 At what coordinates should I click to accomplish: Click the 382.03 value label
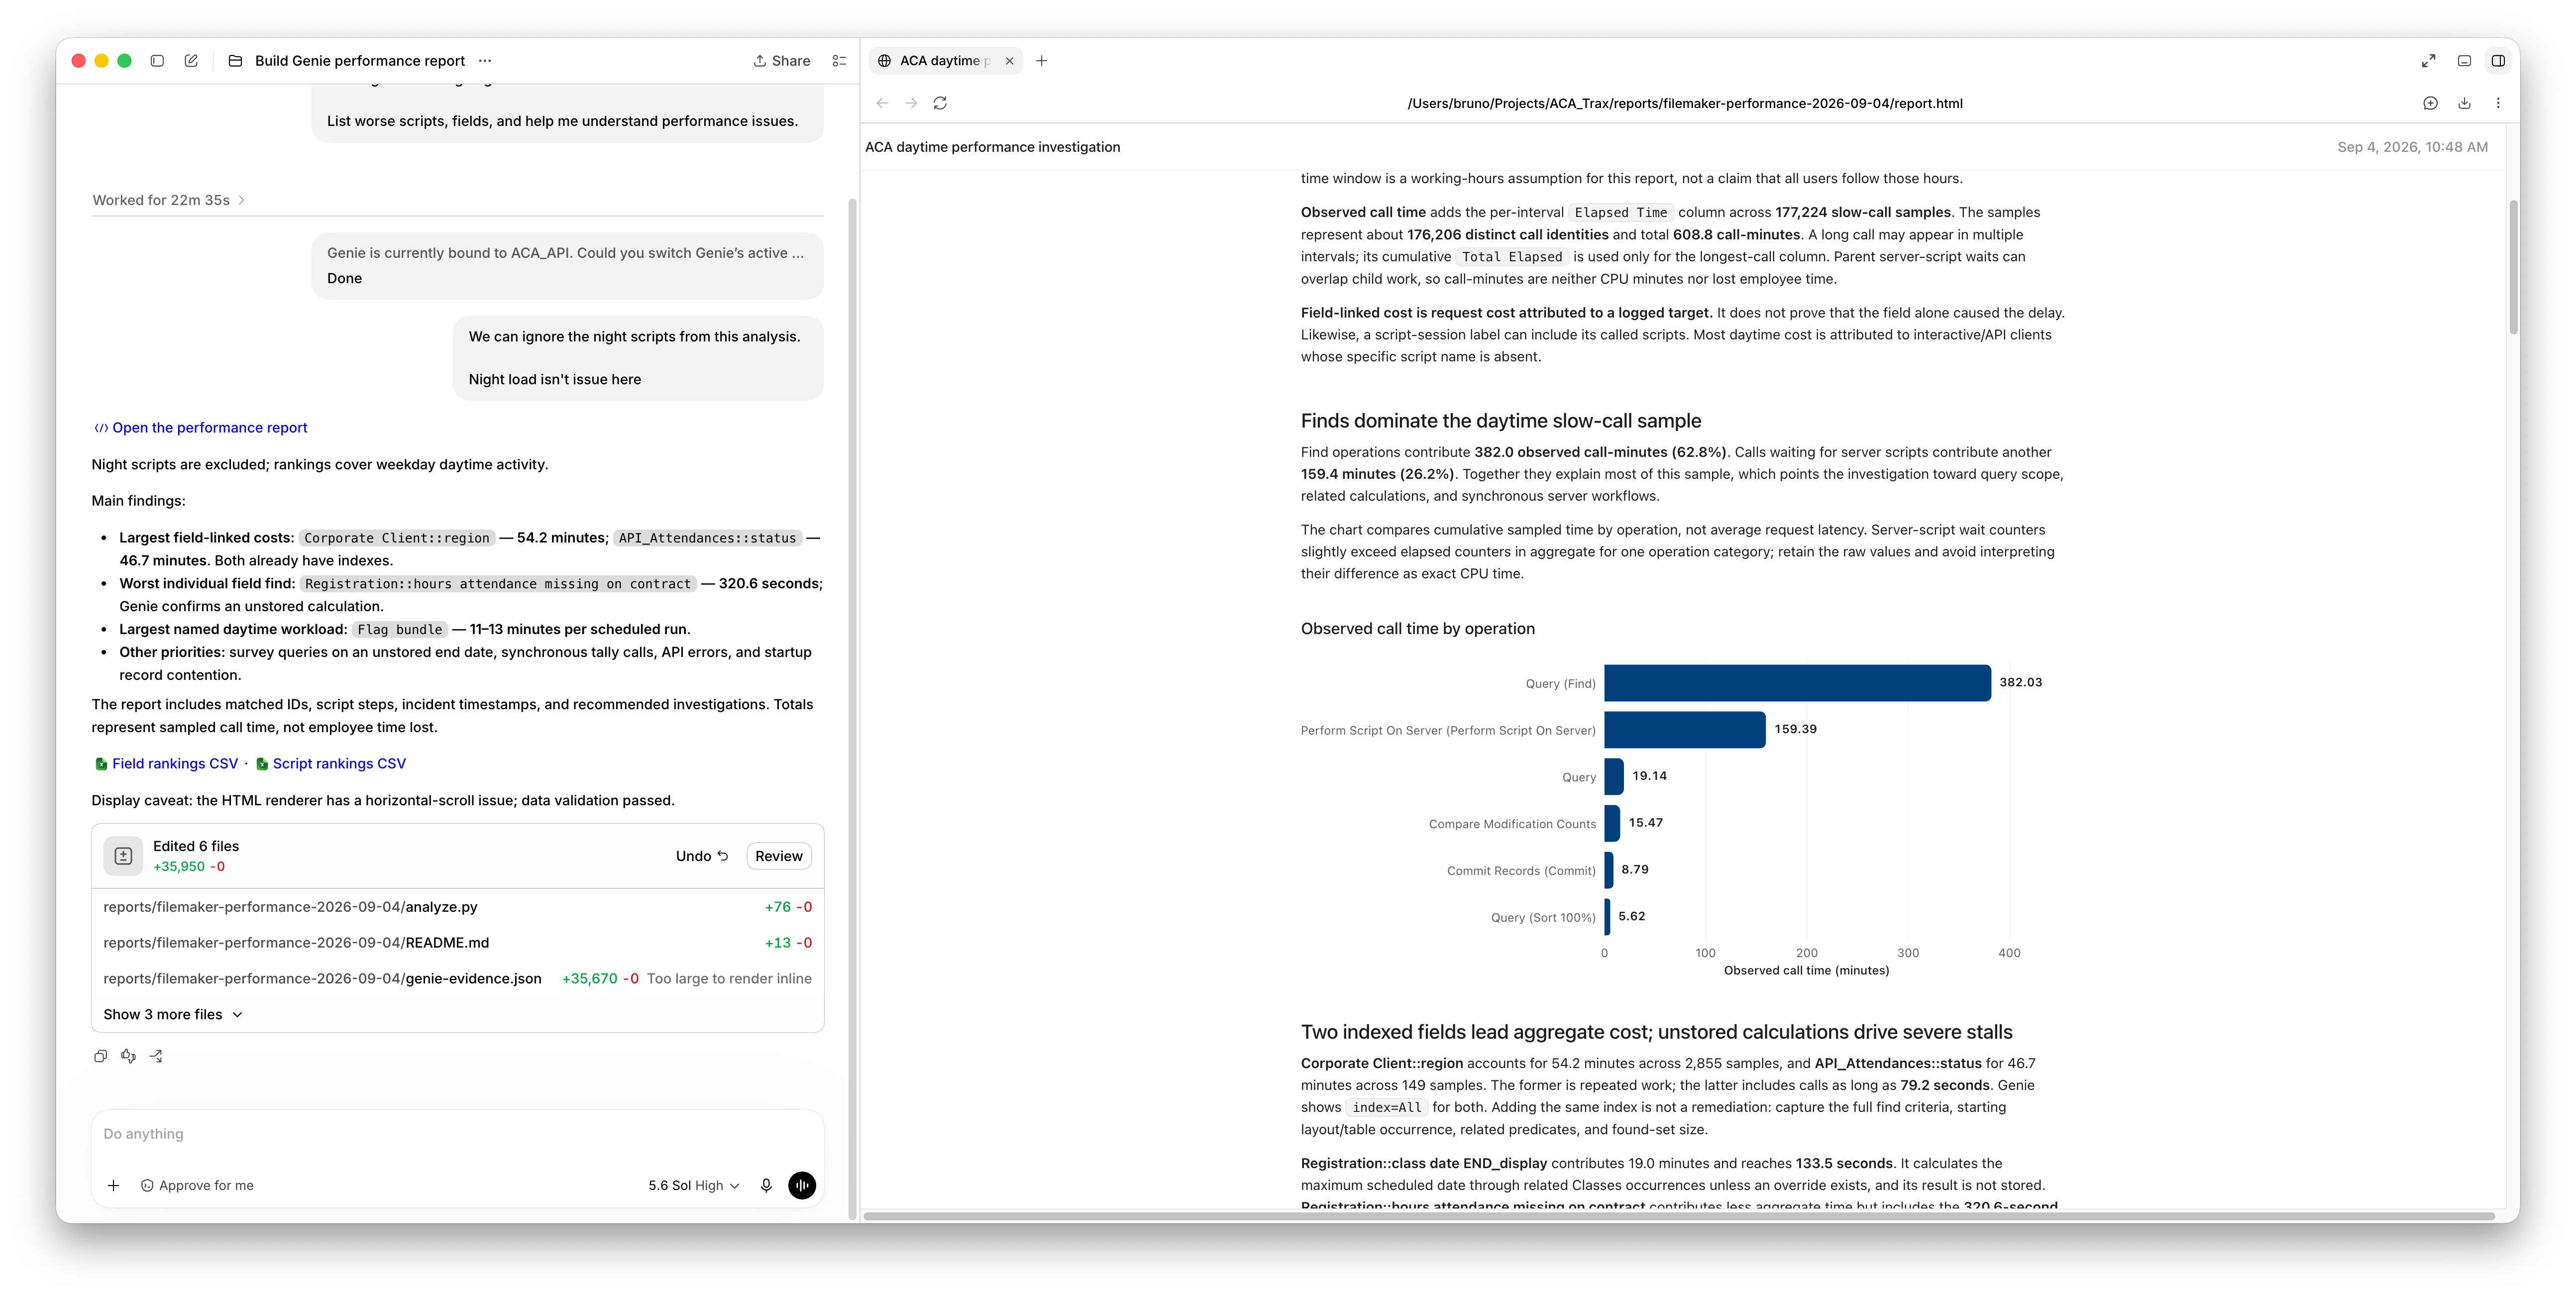(2020, 683)
